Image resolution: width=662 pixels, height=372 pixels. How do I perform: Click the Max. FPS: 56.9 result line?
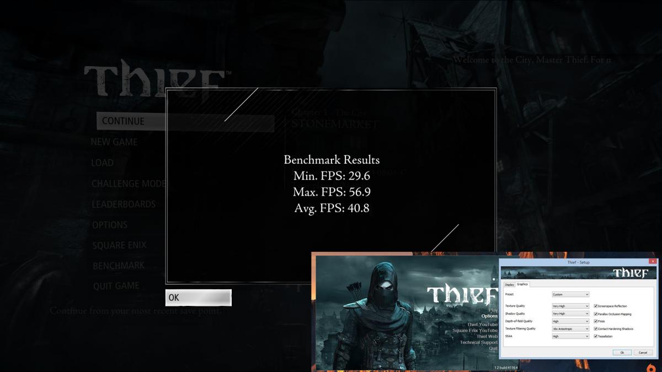coord(332,192)
